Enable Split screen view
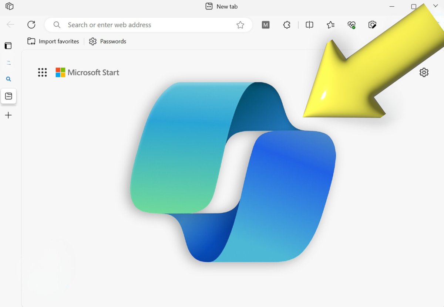 pyautogui.click(x=310, y=25)
